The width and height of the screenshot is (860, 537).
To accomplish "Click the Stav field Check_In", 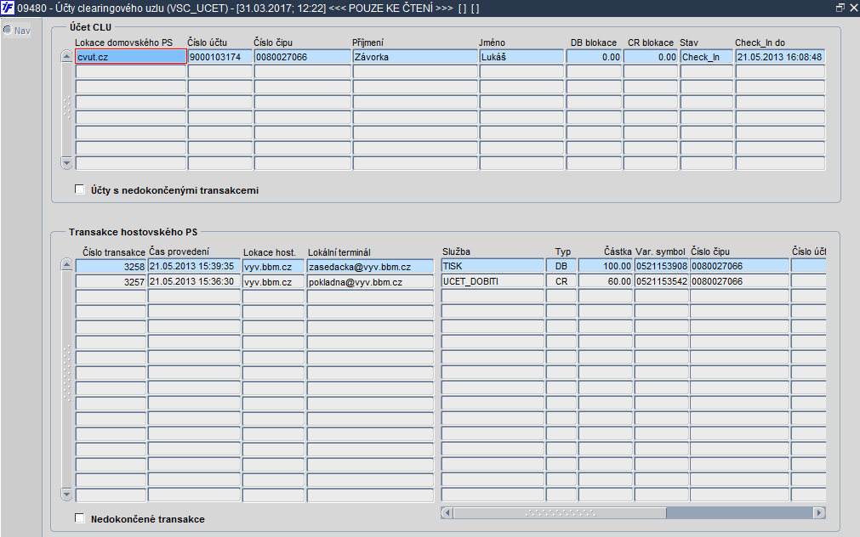I will click(706, 56).
